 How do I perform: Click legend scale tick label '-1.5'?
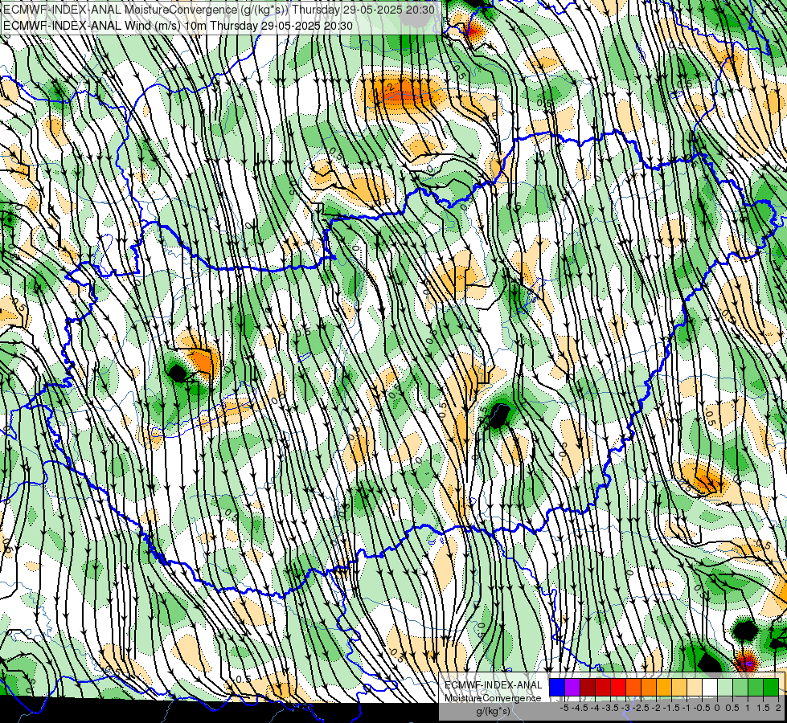[671, 708]
